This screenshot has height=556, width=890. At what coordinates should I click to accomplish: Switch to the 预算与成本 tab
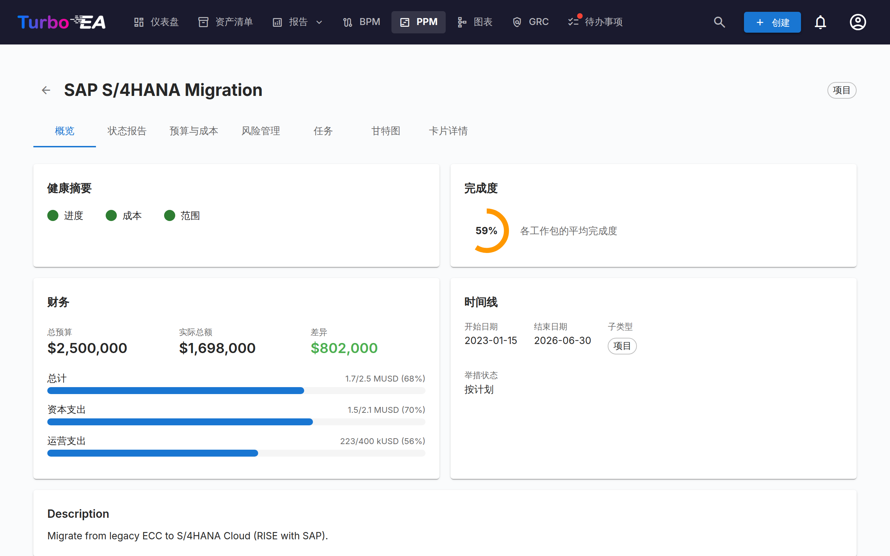194,131
